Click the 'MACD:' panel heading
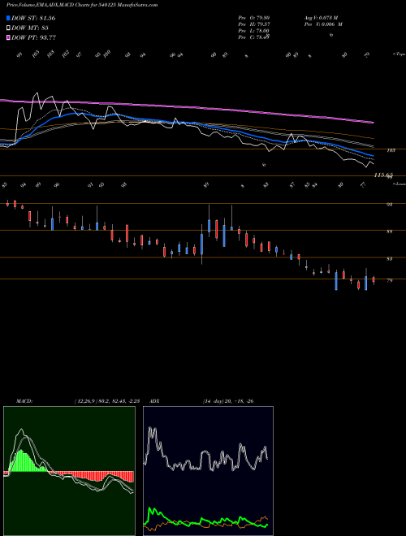Image resolution: width=406 pixels, height=536 pixels. coord(24,401)
